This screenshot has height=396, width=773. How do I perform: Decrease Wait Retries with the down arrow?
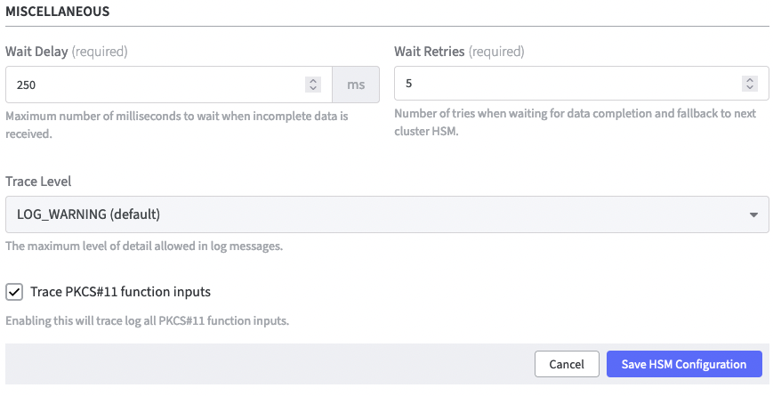pyautogui.click(x=749, y=88)
